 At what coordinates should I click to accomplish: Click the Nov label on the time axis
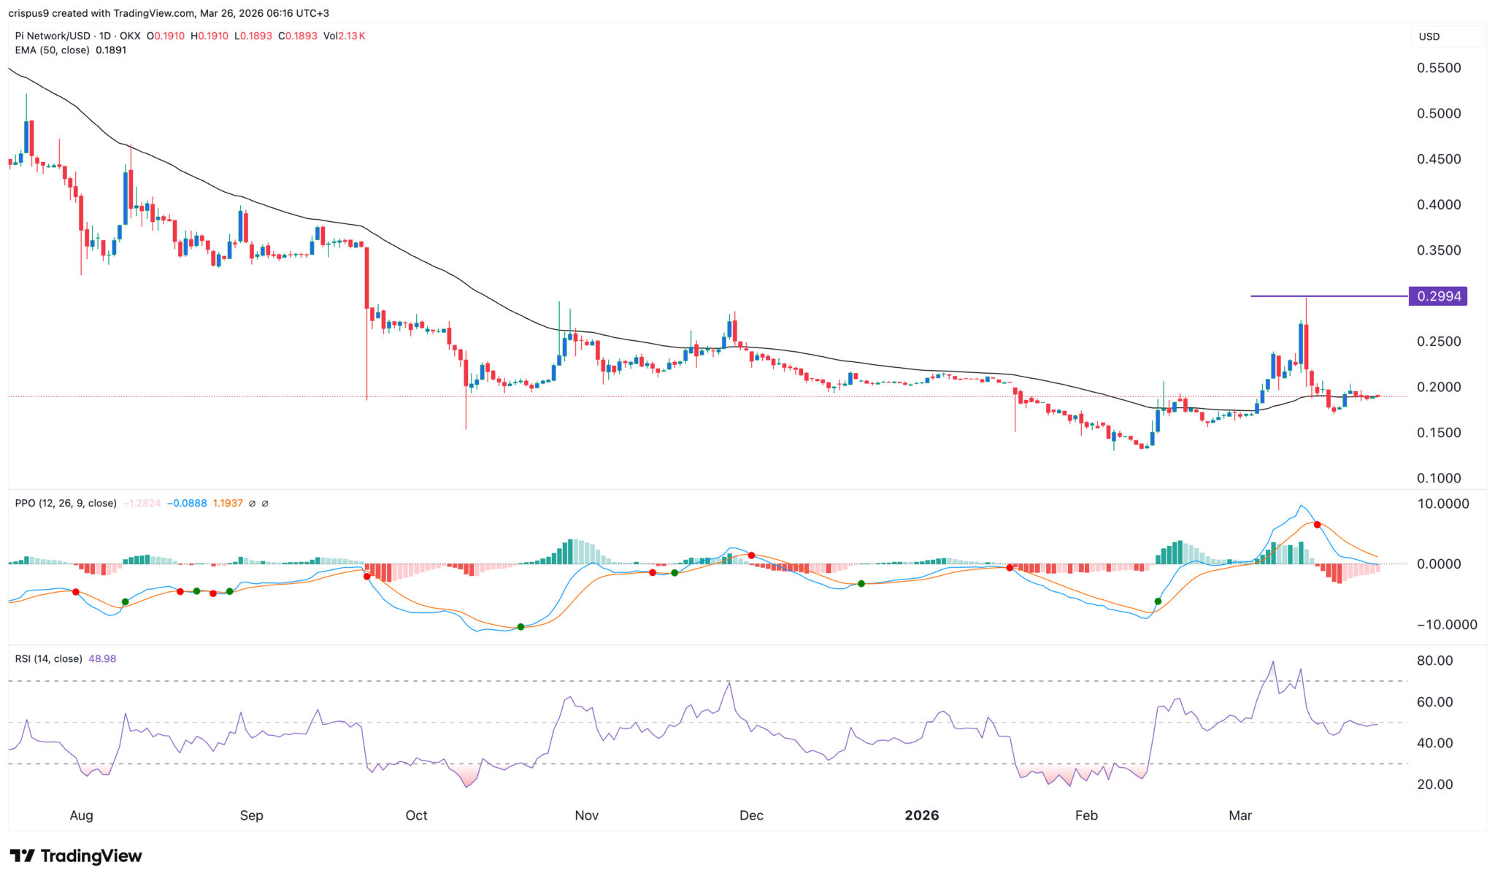click(586, 815)
